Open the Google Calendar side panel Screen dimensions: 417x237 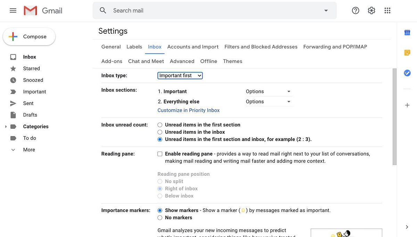407,32
